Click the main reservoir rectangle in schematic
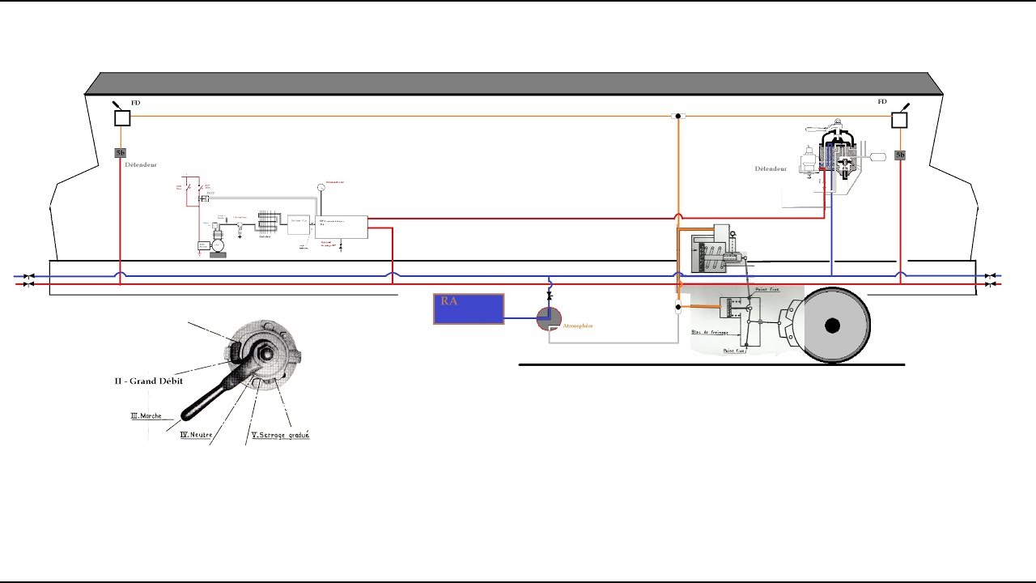Viewport: 1036px width, 583px height. coord(342,227)
